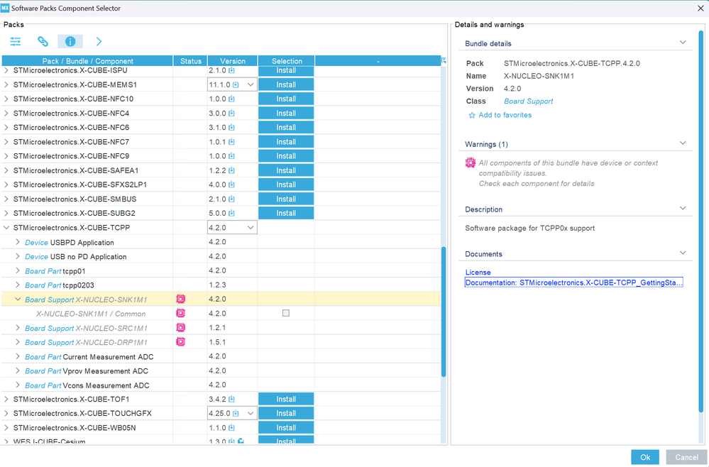Open the License document link
This screenshot has height=467, width=709.
[478, 272]
